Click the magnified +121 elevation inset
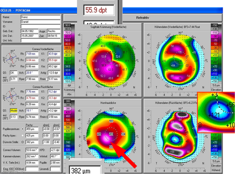 [x=216, y=112]
